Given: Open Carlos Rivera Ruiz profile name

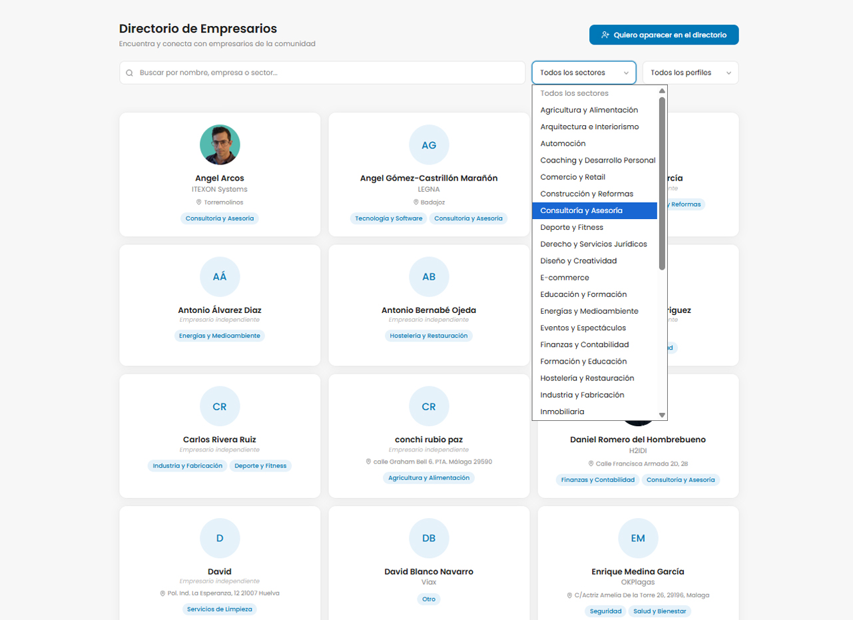Looking at the screenshot, I should click(220, 440).
